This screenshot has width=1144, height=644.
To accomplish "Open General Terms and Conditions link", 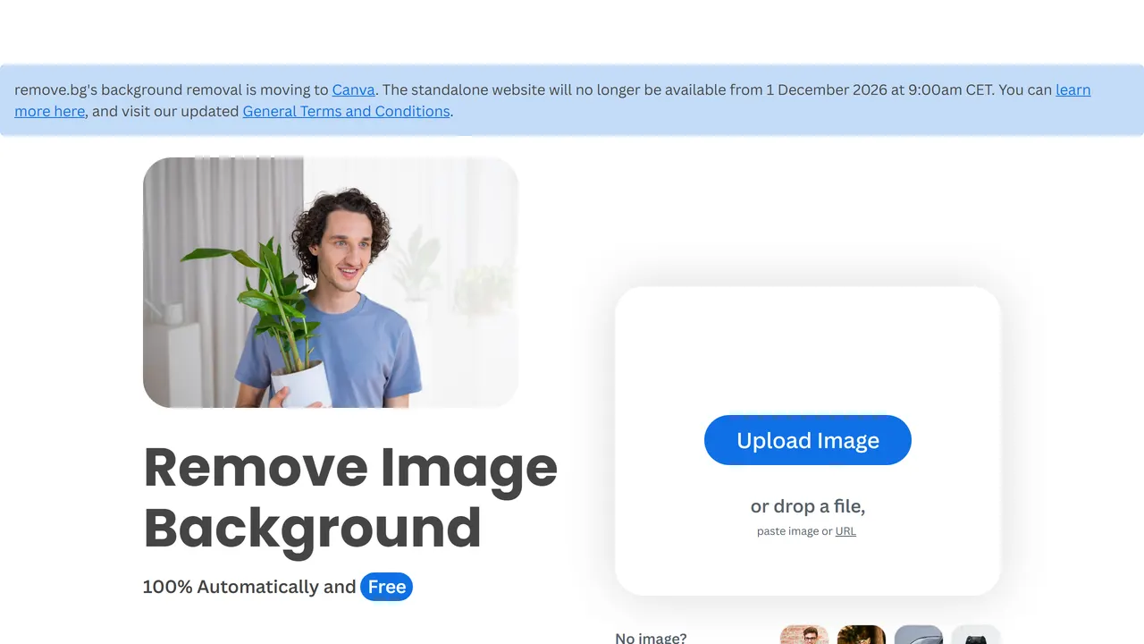I will click(346, 111).
